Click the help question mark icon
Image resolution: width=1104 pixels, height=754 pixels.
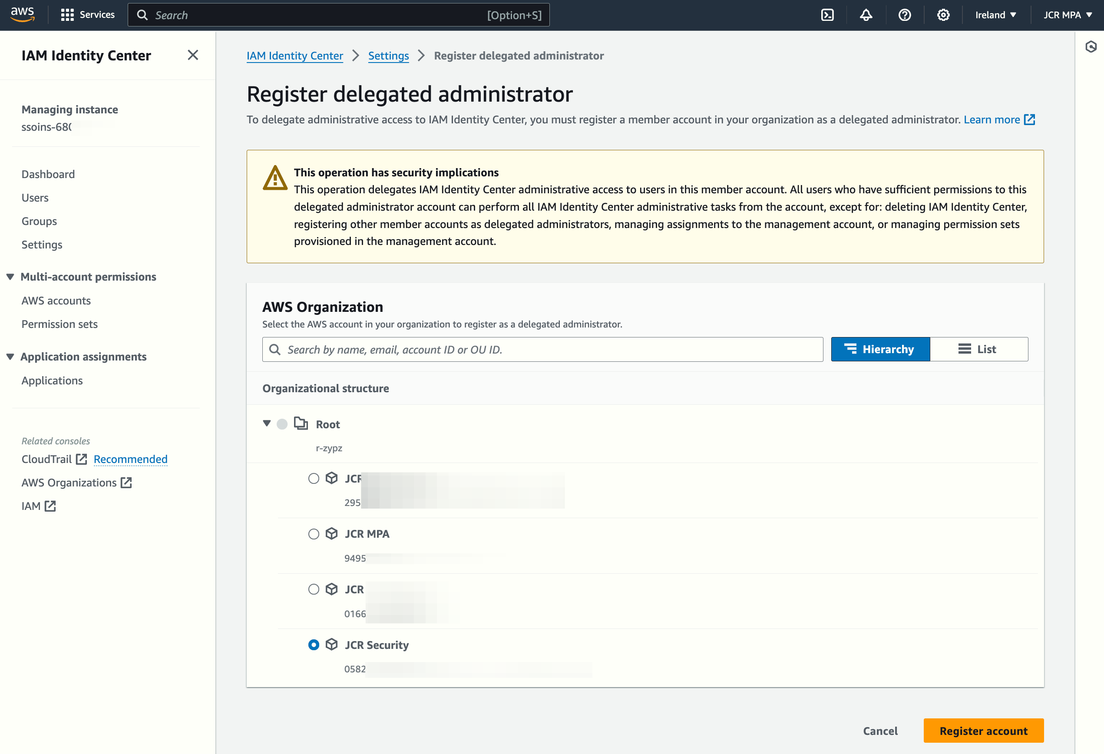[x=904, y=15]
